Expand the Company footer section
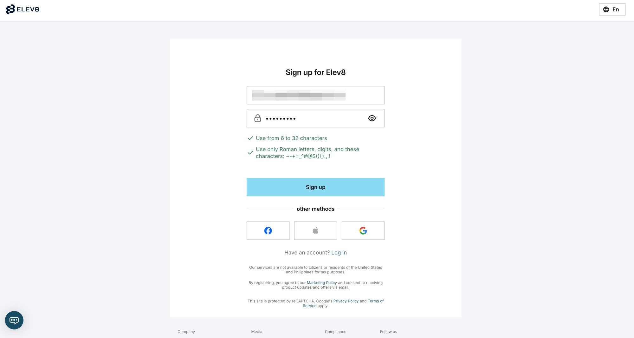 pyautogui.click(x=186, y=332)
